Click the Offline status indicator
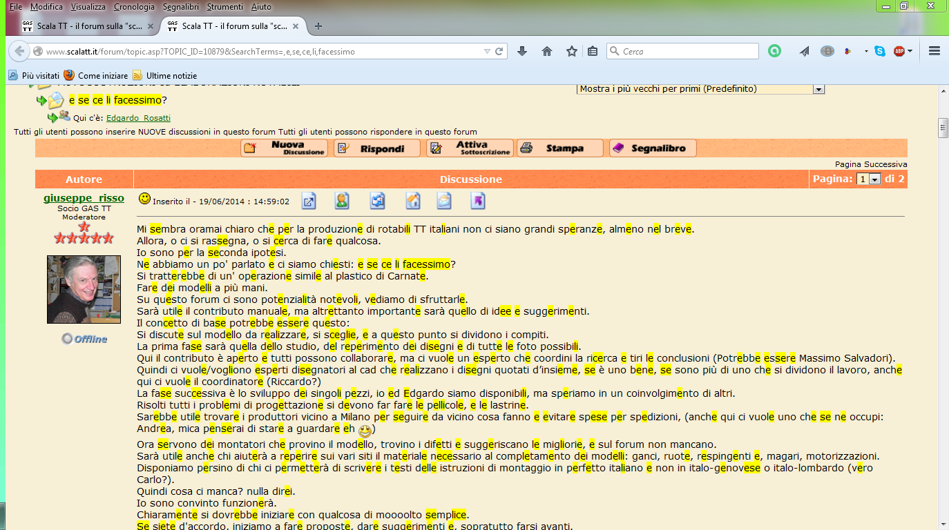Viewport: 949px width, 530px height. coord(84,339)
